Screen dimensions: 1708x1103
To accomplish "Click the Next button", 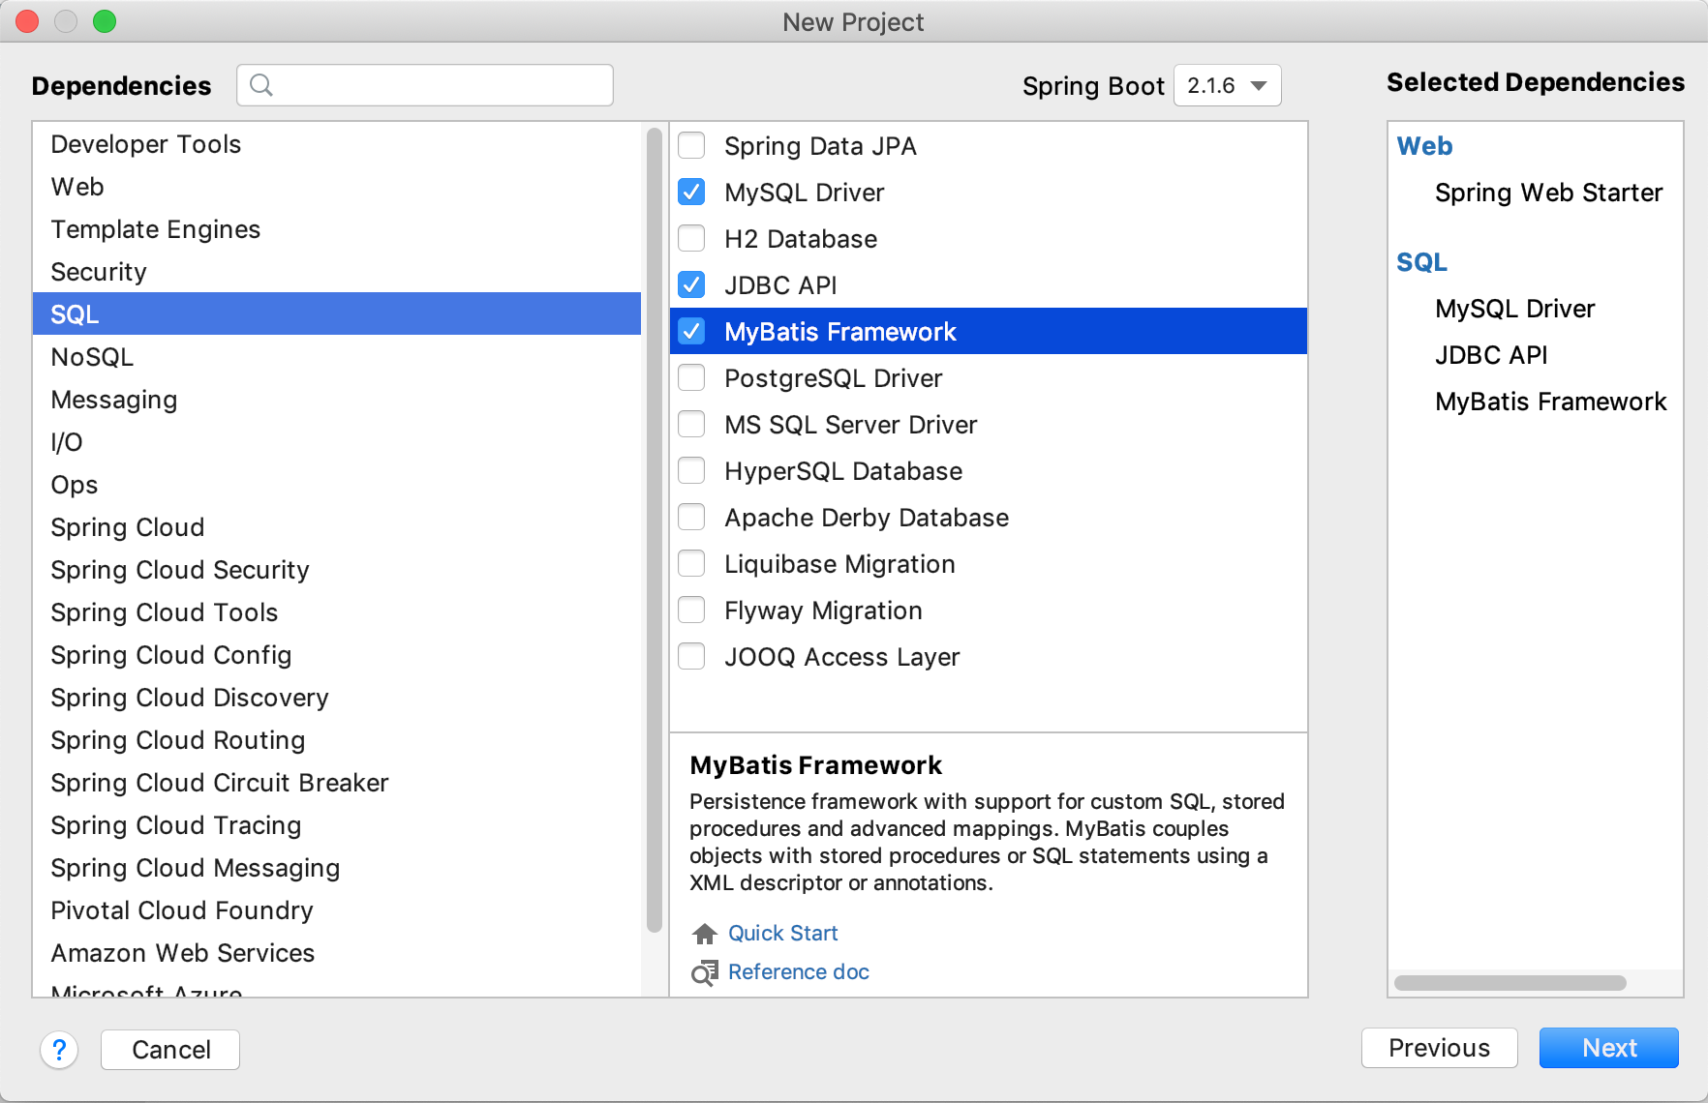I will click(x=1609, y=1048).
